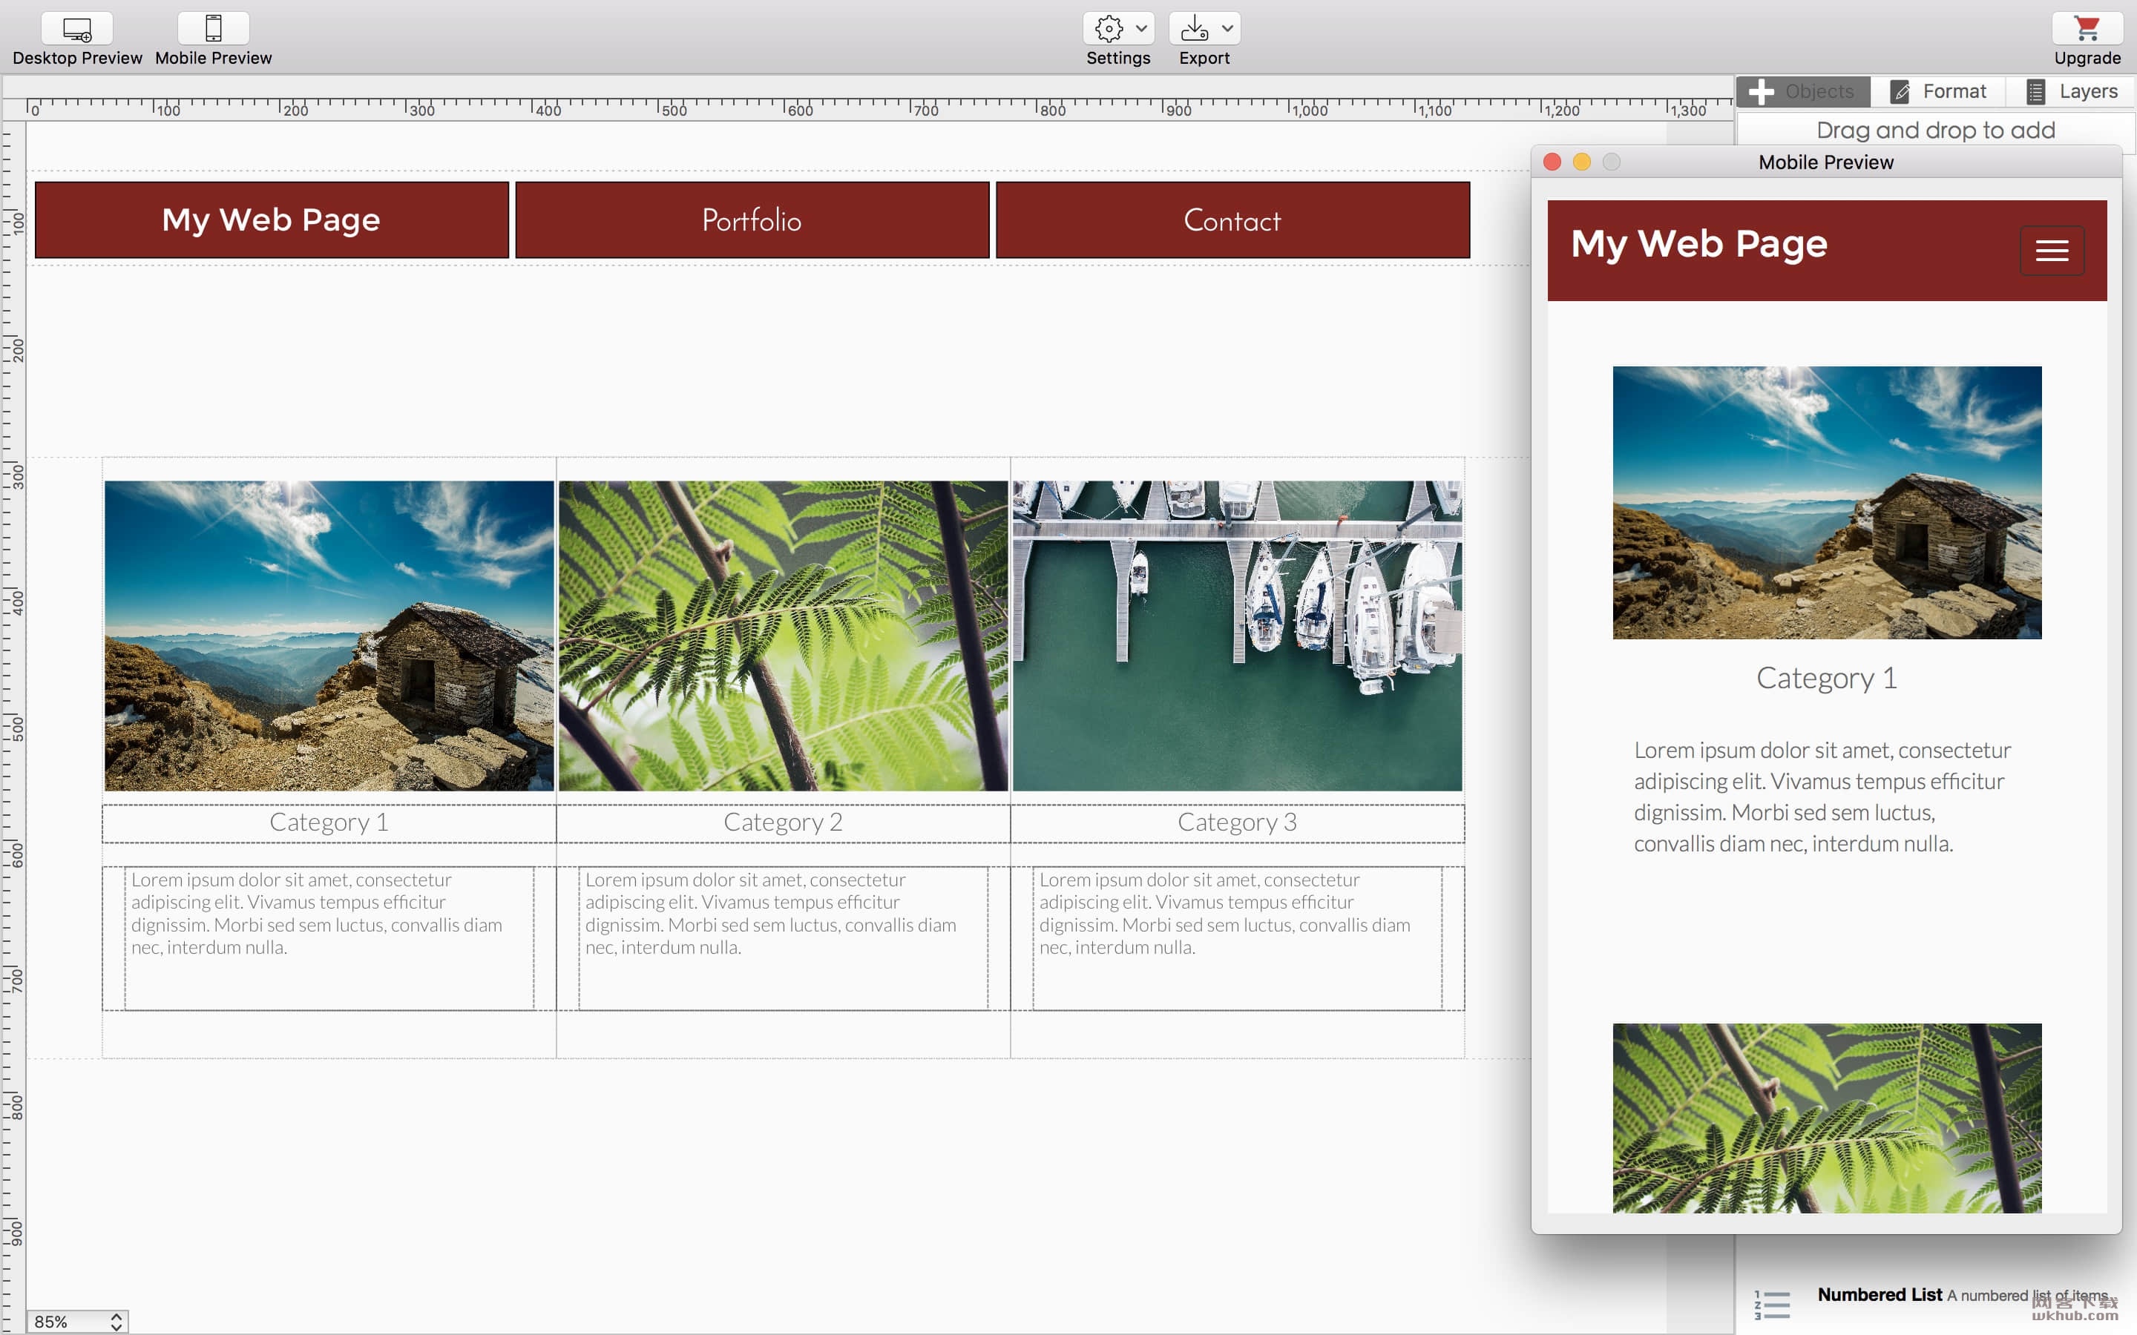Open the hamburger menu in Mobile Preview
Viewport: 2137px width, 1335px height.
[2052, 251]
